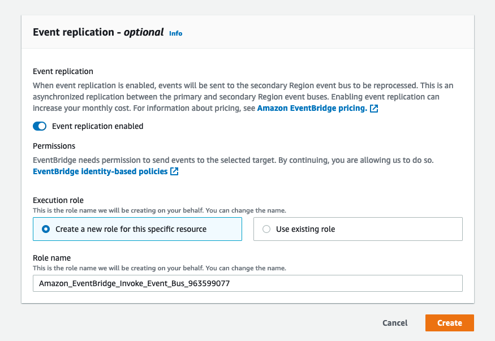Screen dimensions: 495x341
Task: Click the Execution role field label
Action: 59,201
